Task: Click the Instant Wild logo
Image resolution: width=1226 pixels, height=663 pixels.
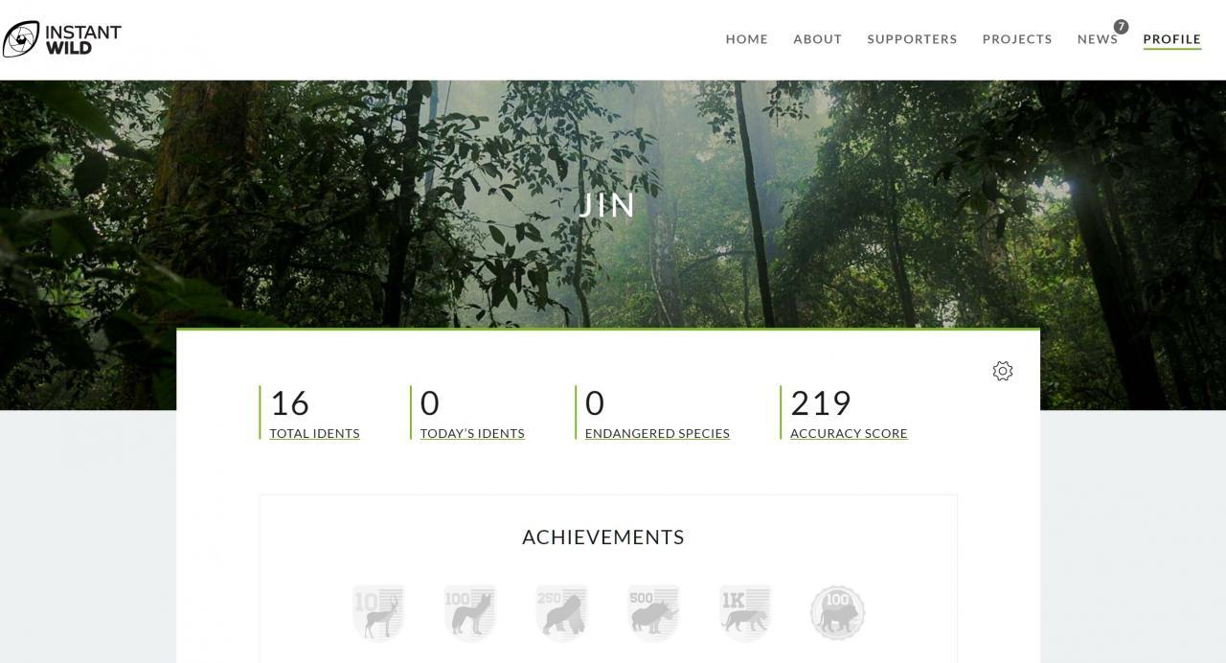Action: [62, 39]
